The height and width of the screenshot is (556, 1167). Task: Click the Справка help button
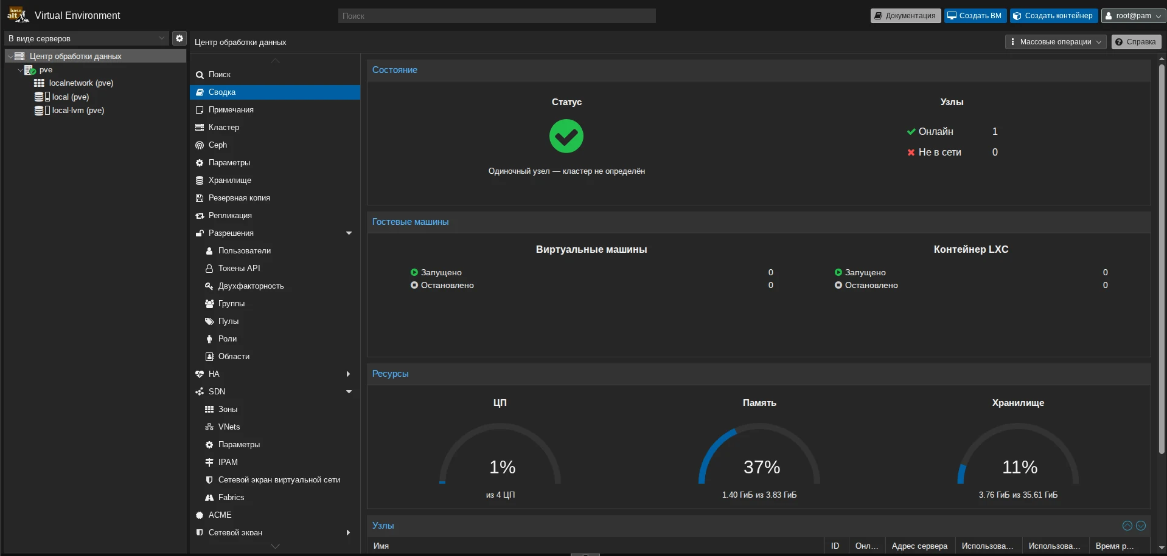pos(1136,42)
